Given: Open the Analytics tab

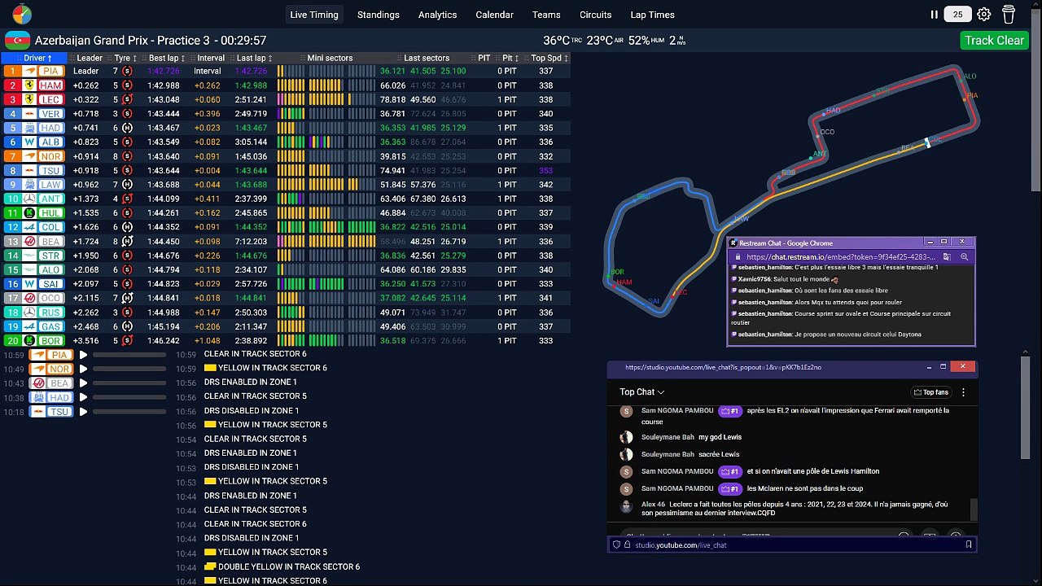Looking at the screenshot, I should [438, 15].
